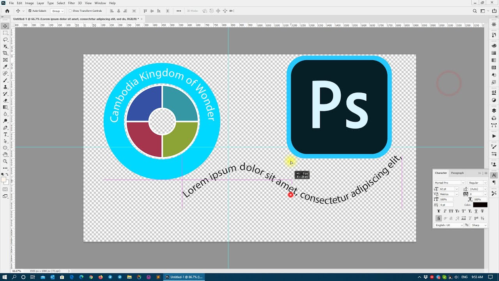Toggle Faux Italic in Character panel
The width and height of the screenshot is (499, 281).
click(445, 211)
